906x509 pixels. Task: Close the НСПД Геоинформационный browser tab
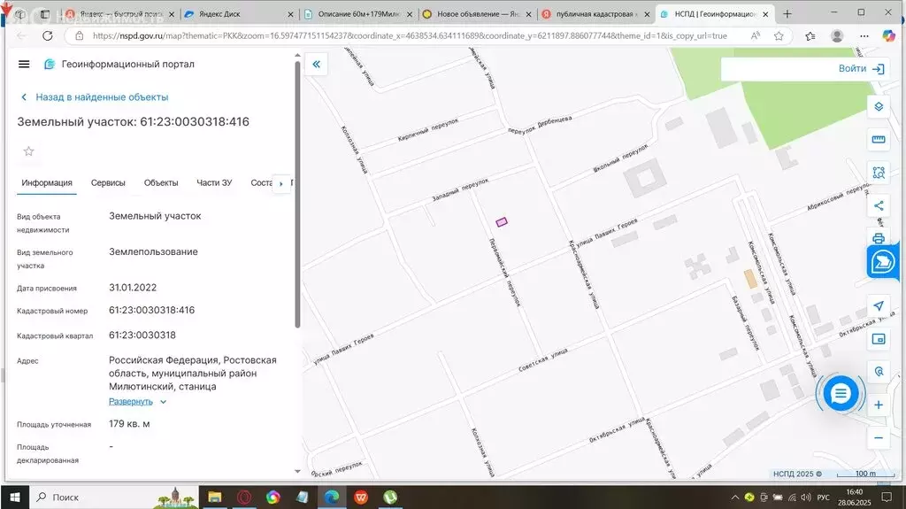[x=765, y=14]
